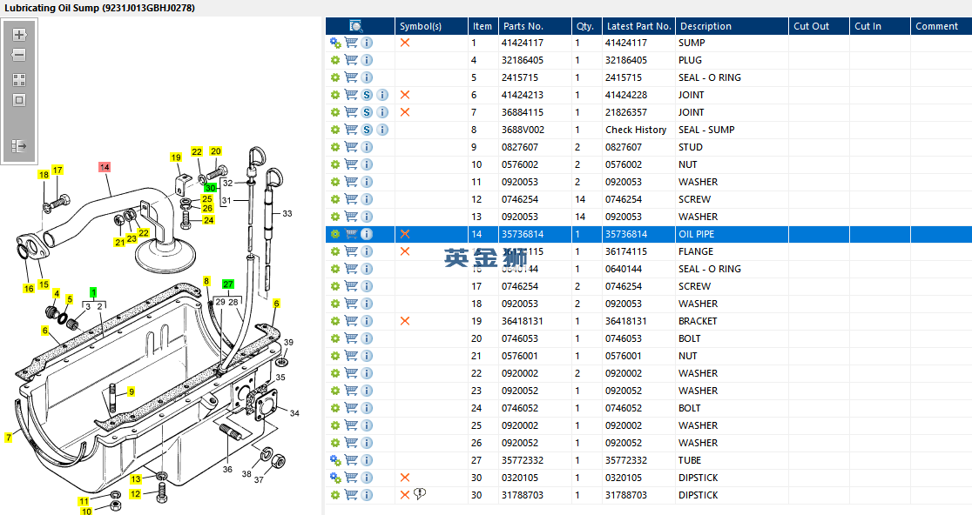The height and width of the screenshot is (515, 972).
Task: Open supersession S icon for part 41424213
Action: (367, 95)
